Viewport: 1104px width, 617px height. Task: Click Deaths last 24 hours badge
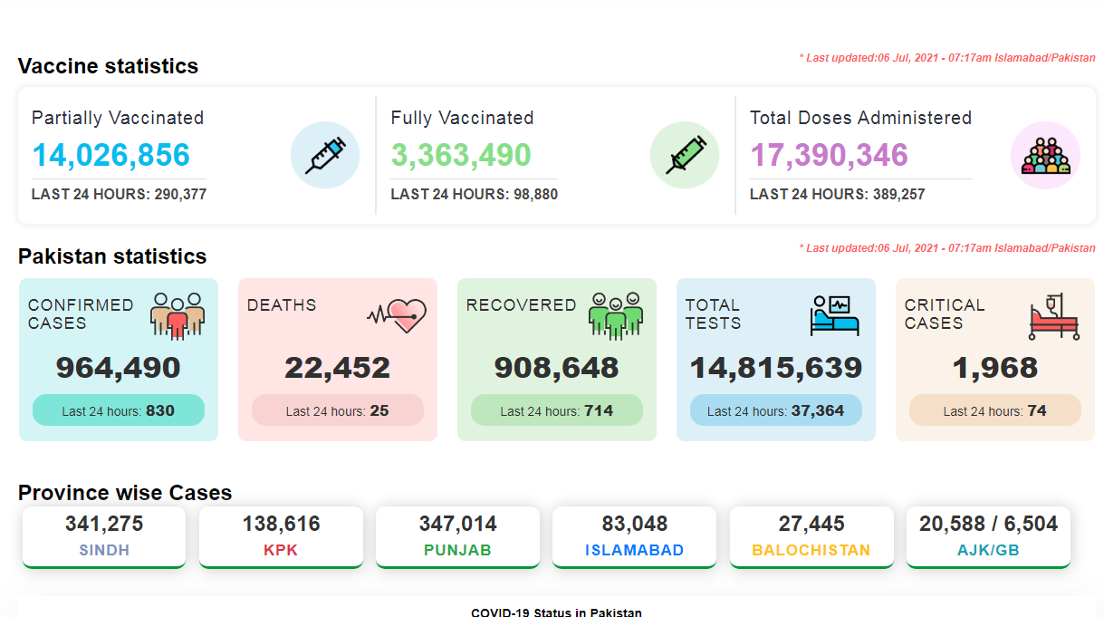click(338, 410)
